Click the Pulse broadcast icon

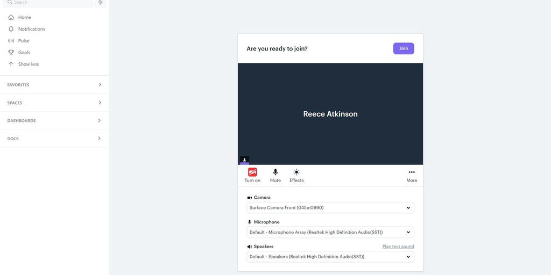click(11, 41)
